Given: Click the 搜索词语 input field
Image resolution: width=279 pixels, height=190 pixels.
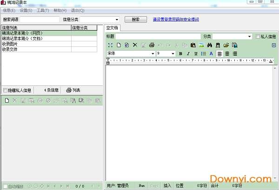Looking at the screenshot, I should (40, 20).
